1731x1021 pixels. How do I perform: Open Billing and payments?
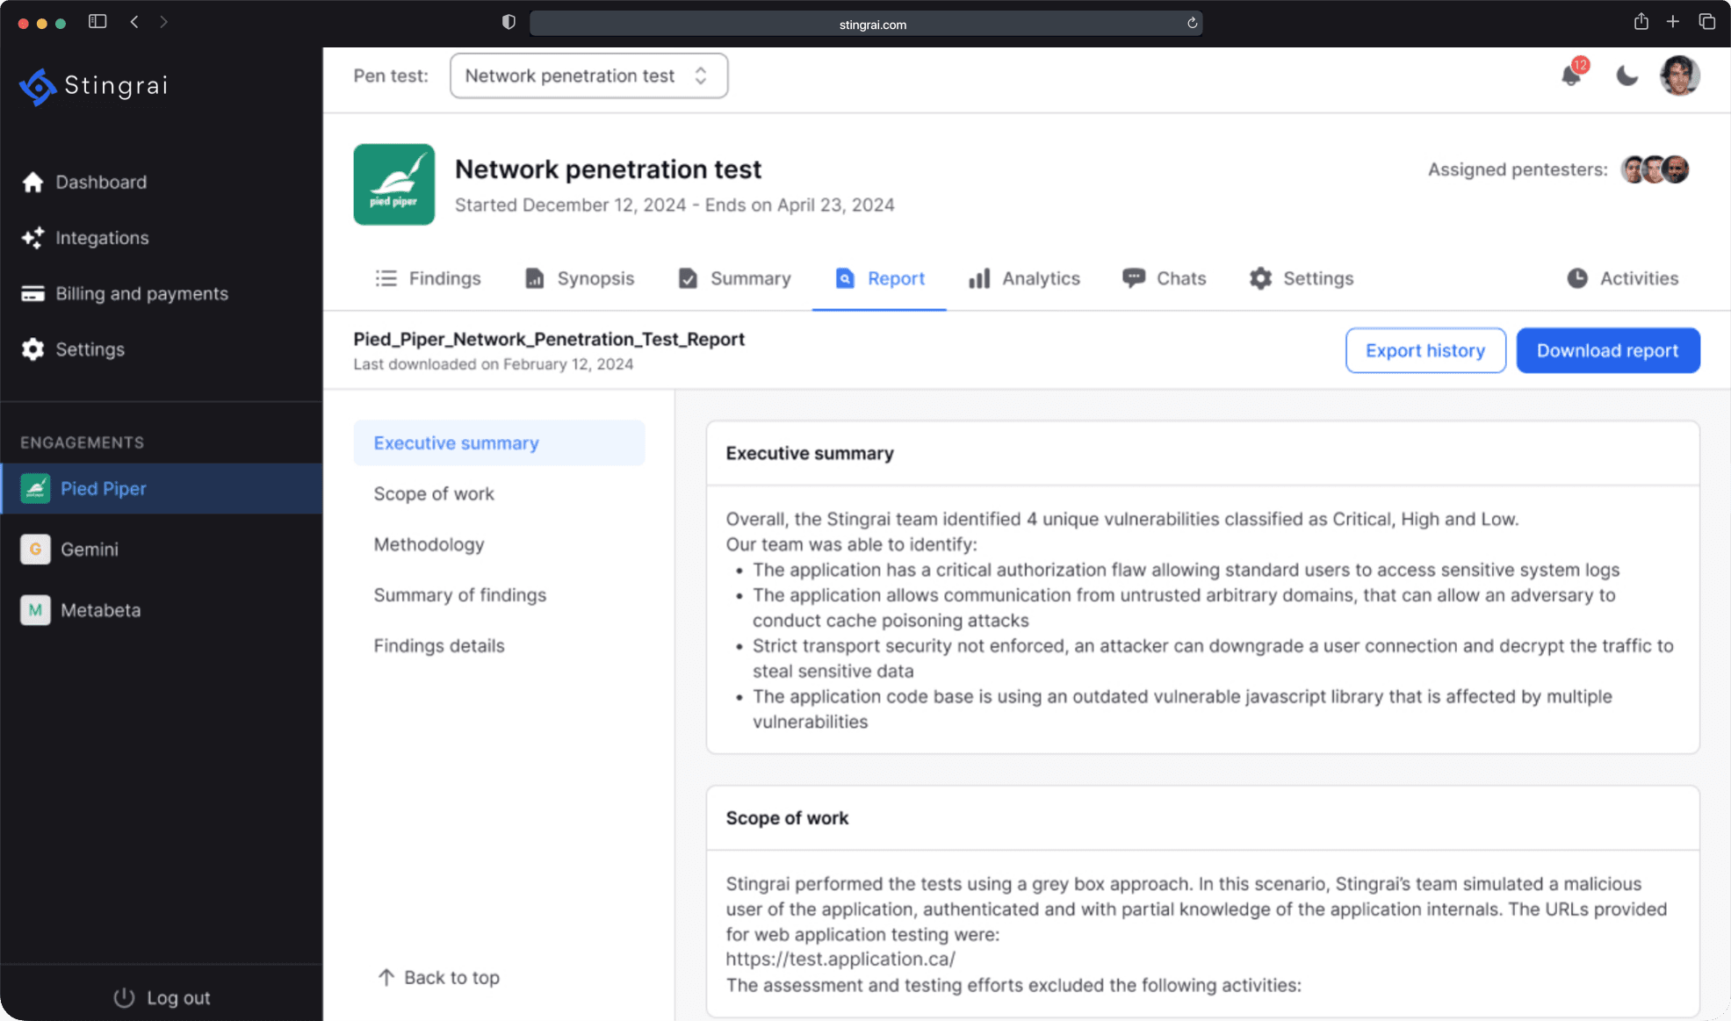click(141, 294)
